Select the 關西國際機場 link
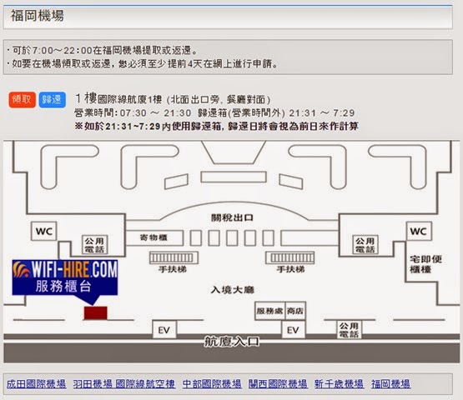 pyautogui.click(x=278, y=384)
